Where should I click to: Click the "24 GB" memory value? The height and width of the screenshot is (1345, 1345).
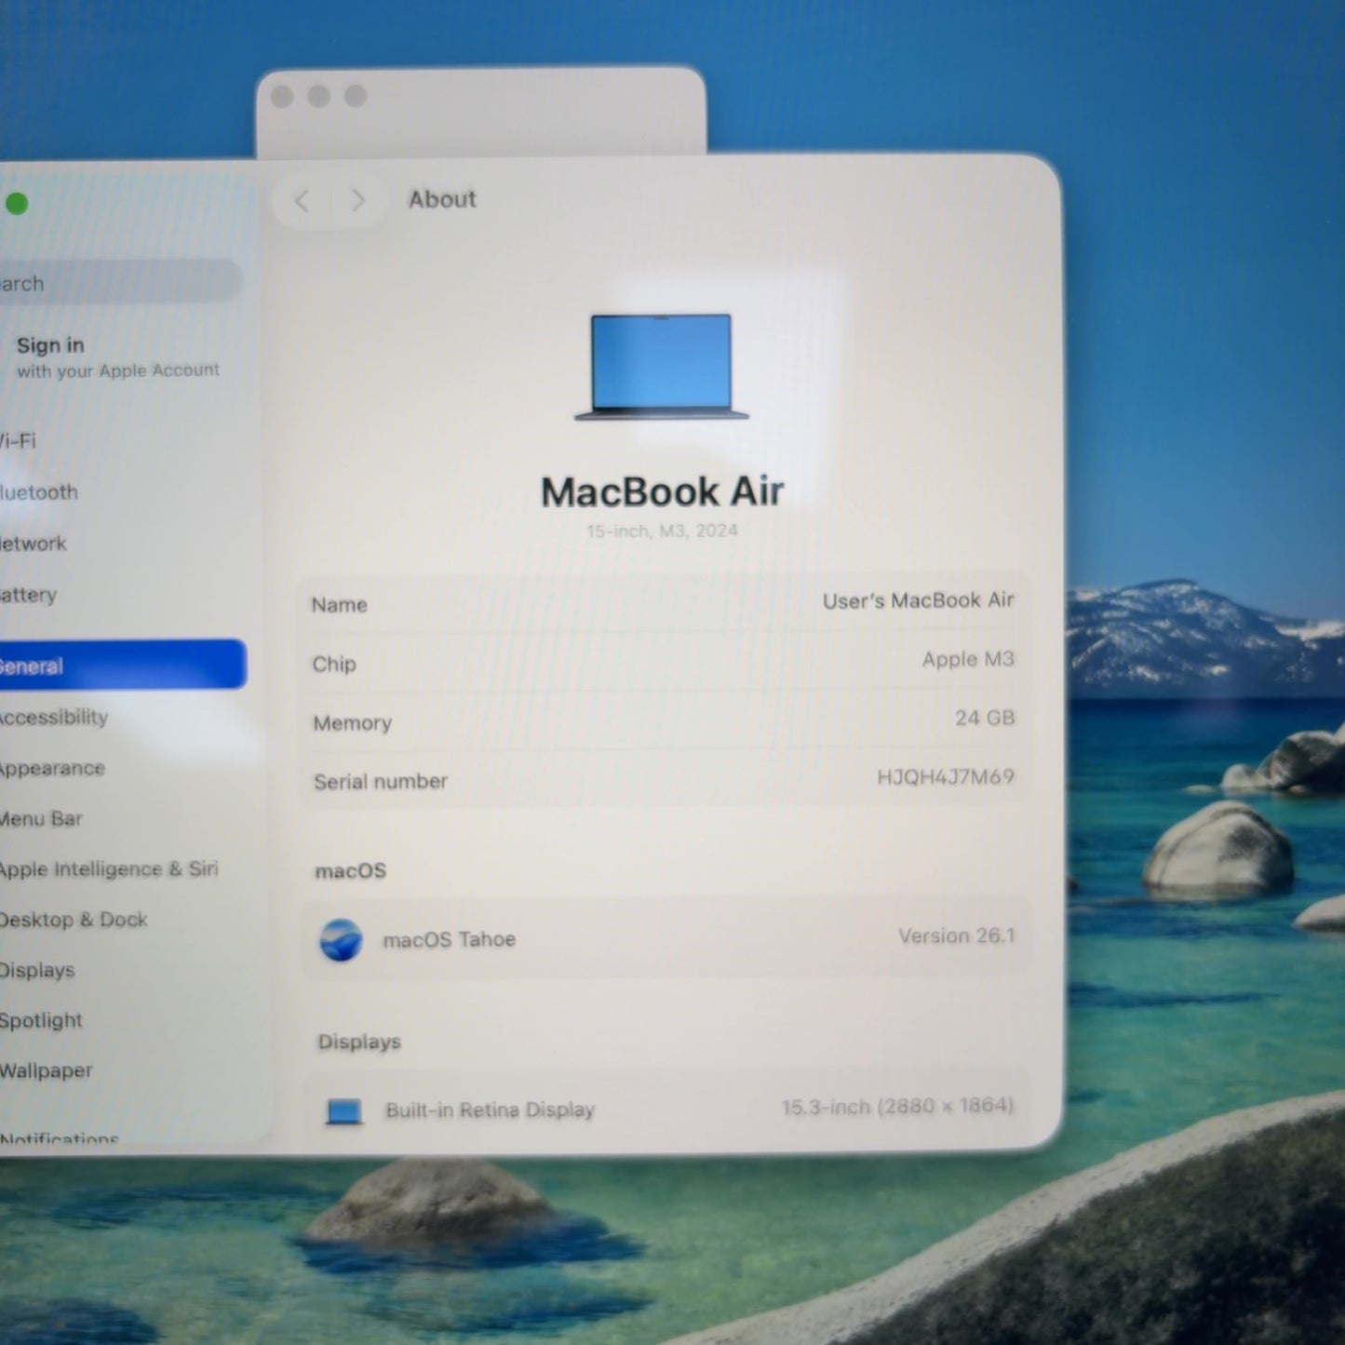[985, 718]
